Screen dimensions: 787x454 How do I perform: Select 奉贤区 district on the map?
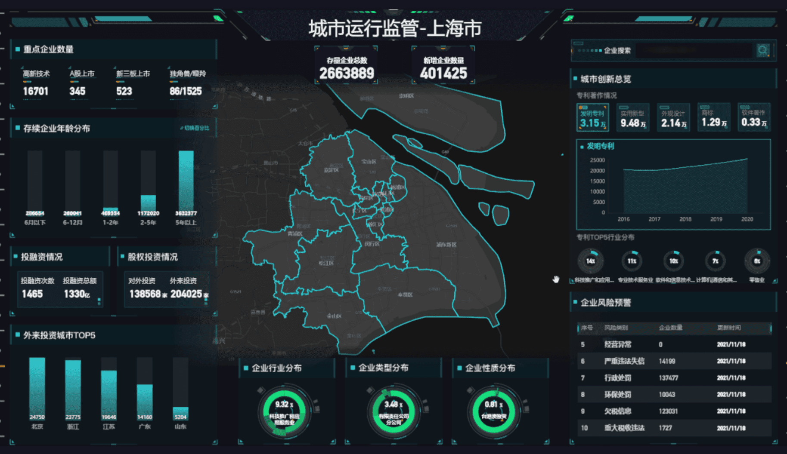click(x=405, y=295)
